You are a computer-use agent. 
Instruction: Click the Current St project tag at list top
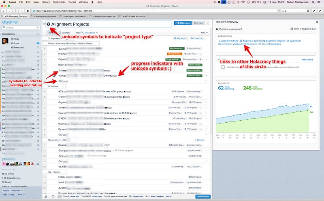pos(197,38)
